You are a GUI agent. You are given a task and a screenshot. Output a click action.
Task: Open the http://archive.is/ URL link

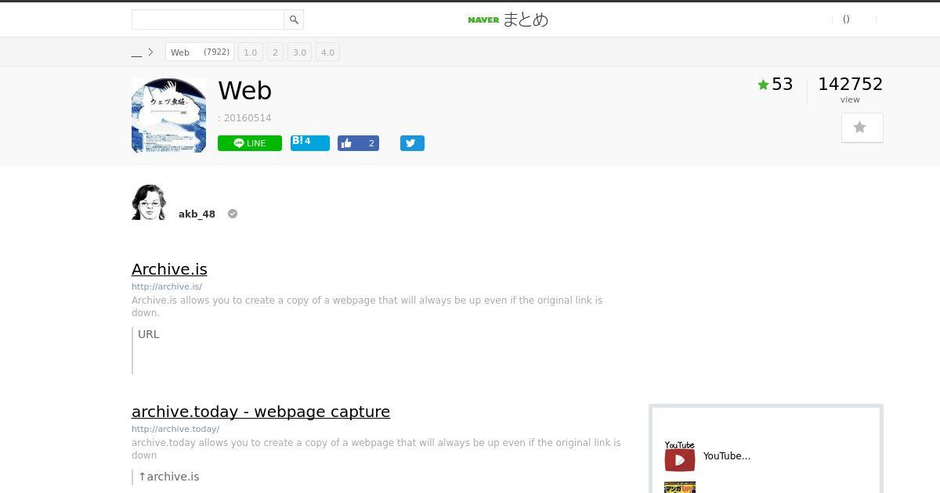click(167, 286)
